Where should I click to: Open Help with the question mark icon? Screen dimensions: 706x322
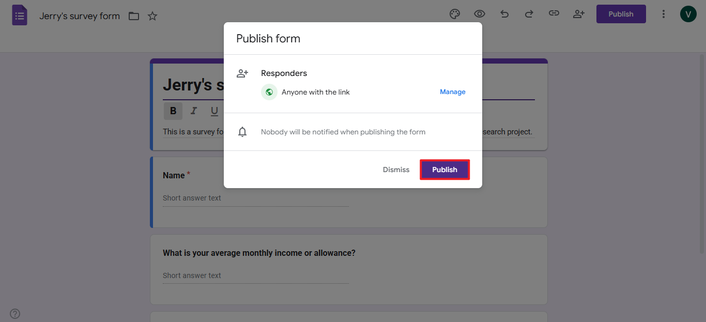click(x=14, y=314)
